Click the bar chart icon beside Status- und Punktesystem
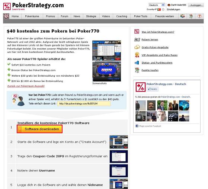This screenshot has height=189, width=208. click(137, 63)
